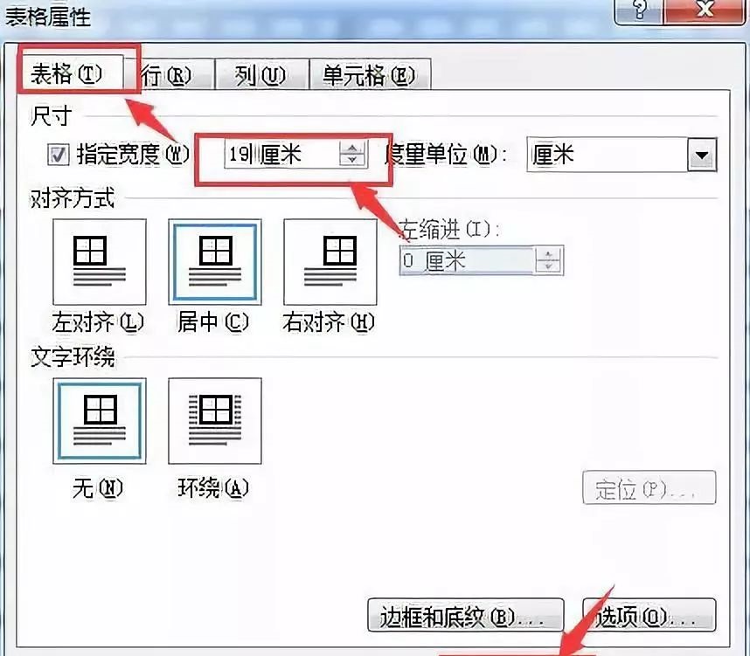Open the 单元格(E) tab
Screen dimensions: 750x656
coord(371,75)
